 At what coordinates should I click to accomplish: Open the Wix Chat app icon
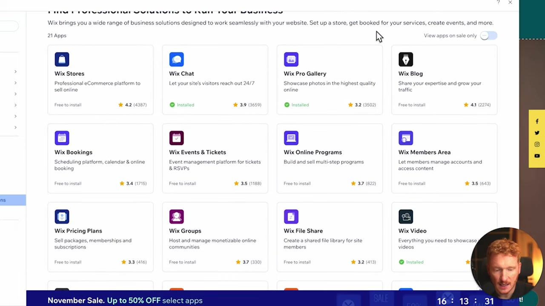coord(176,59)
